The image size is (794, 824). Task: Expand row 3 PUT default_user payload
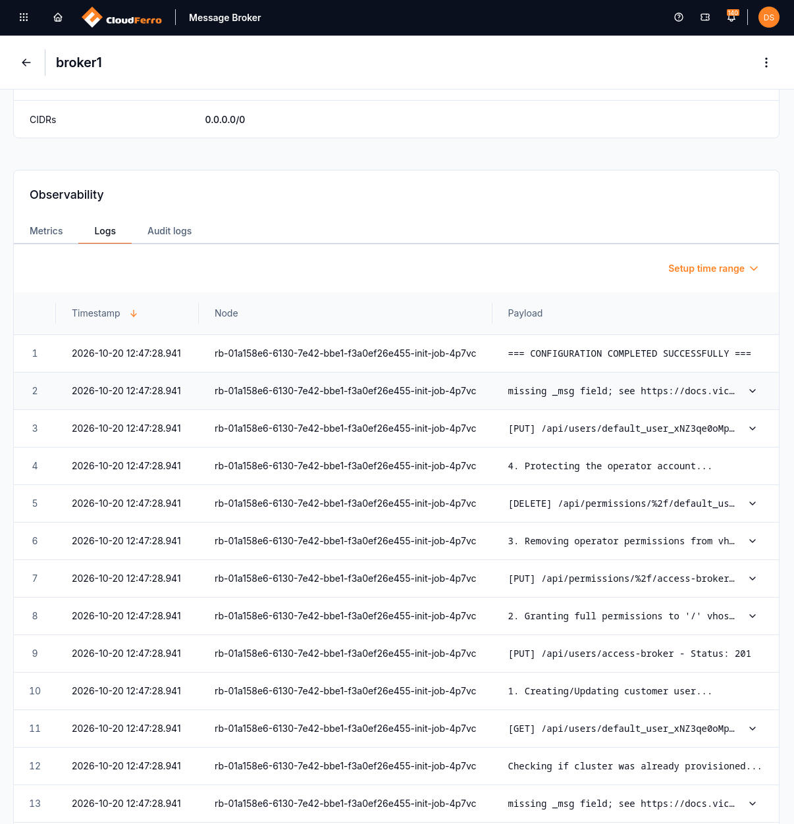753,428
